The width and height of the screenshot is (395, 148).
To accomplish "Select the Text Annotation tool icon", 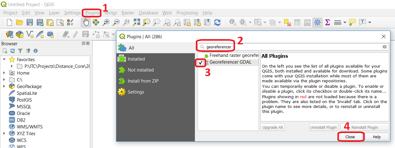I will (363, 22).
